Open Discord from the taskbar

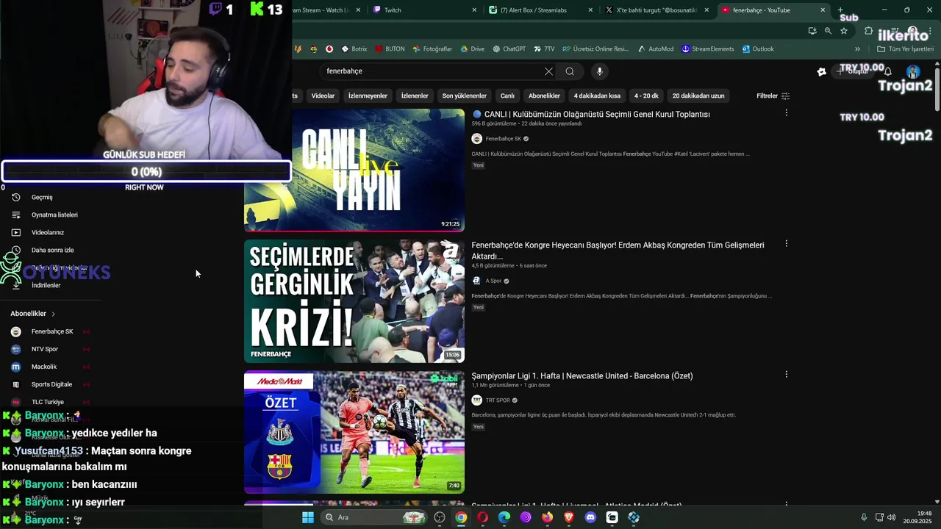tap(590, 517)
